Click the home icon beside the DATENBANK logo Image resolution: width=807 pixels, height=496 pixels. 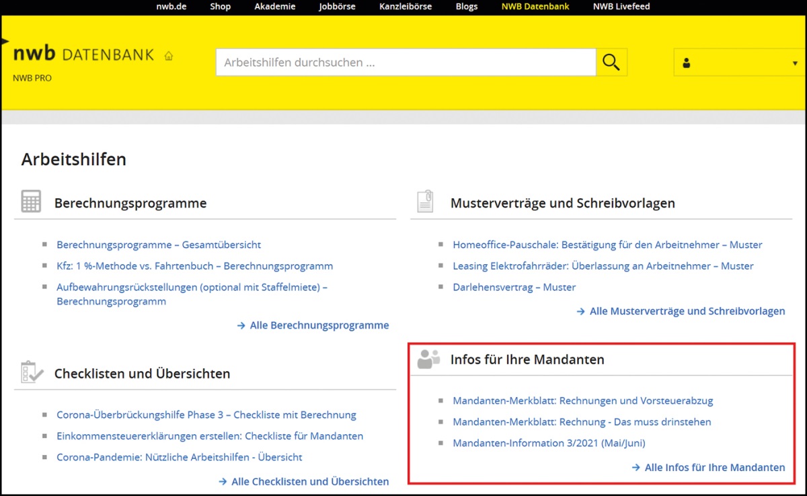pyautogui.click(x=169, y=56)
